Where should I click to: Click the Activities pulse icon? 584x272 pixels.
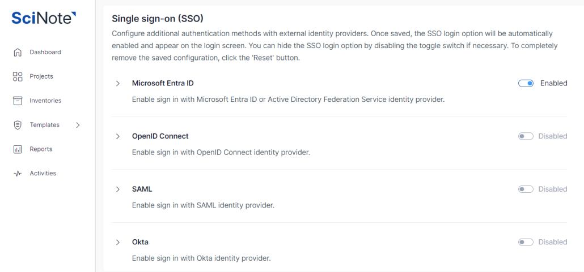tap(18, 174)
